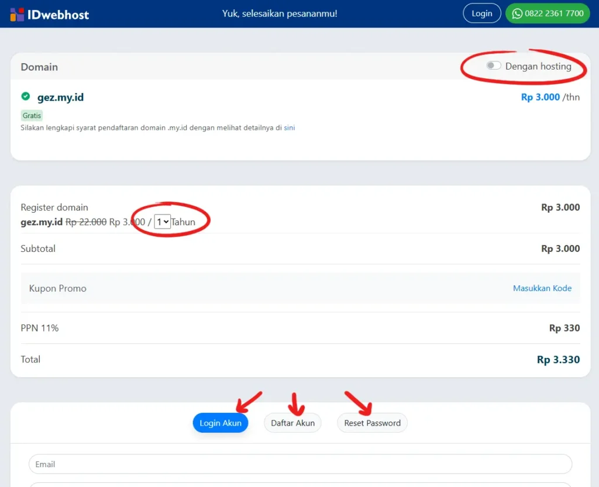The height and width of the screenshot is (487, 599).
Task: Click the Gratis badge label
Action: point(32,115)
